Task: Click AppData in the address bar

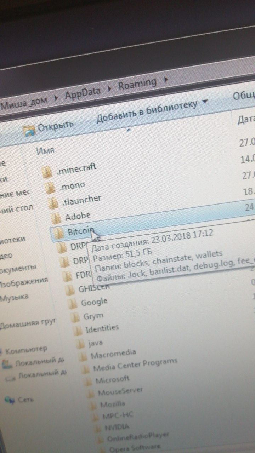Action: click(x=83, y=93)
